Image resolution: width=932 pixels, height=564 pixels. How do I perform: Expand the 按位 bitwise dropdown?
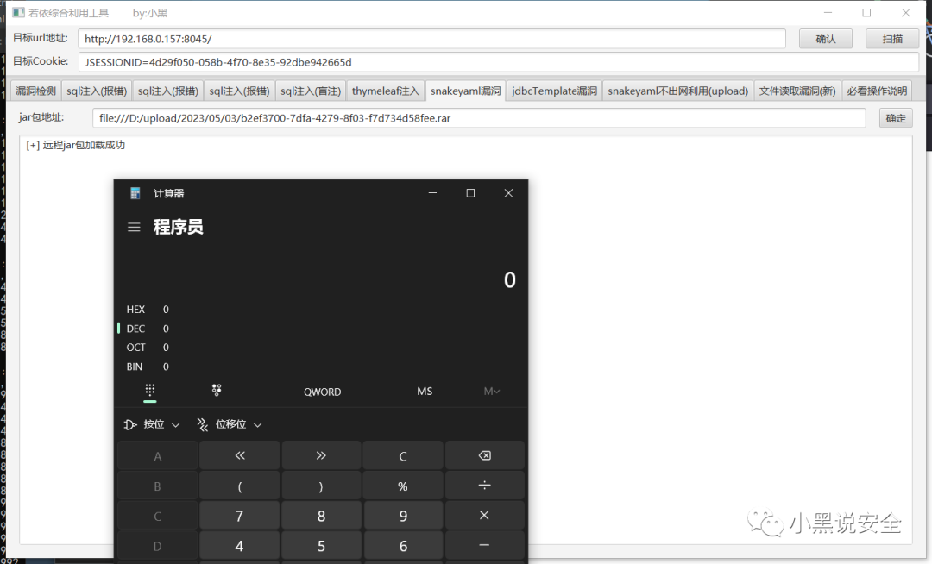point(152,424)
